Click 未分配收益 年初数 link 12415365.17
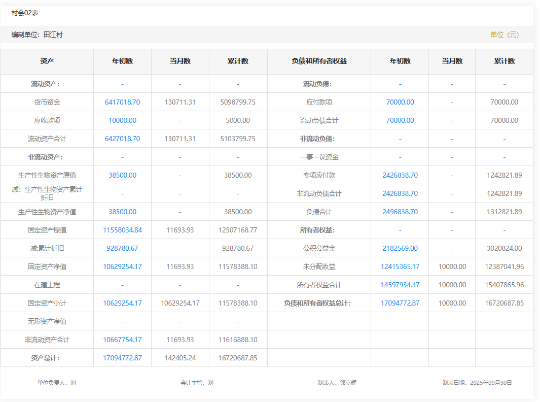The image size is (540, 402). tap(400, 266)
